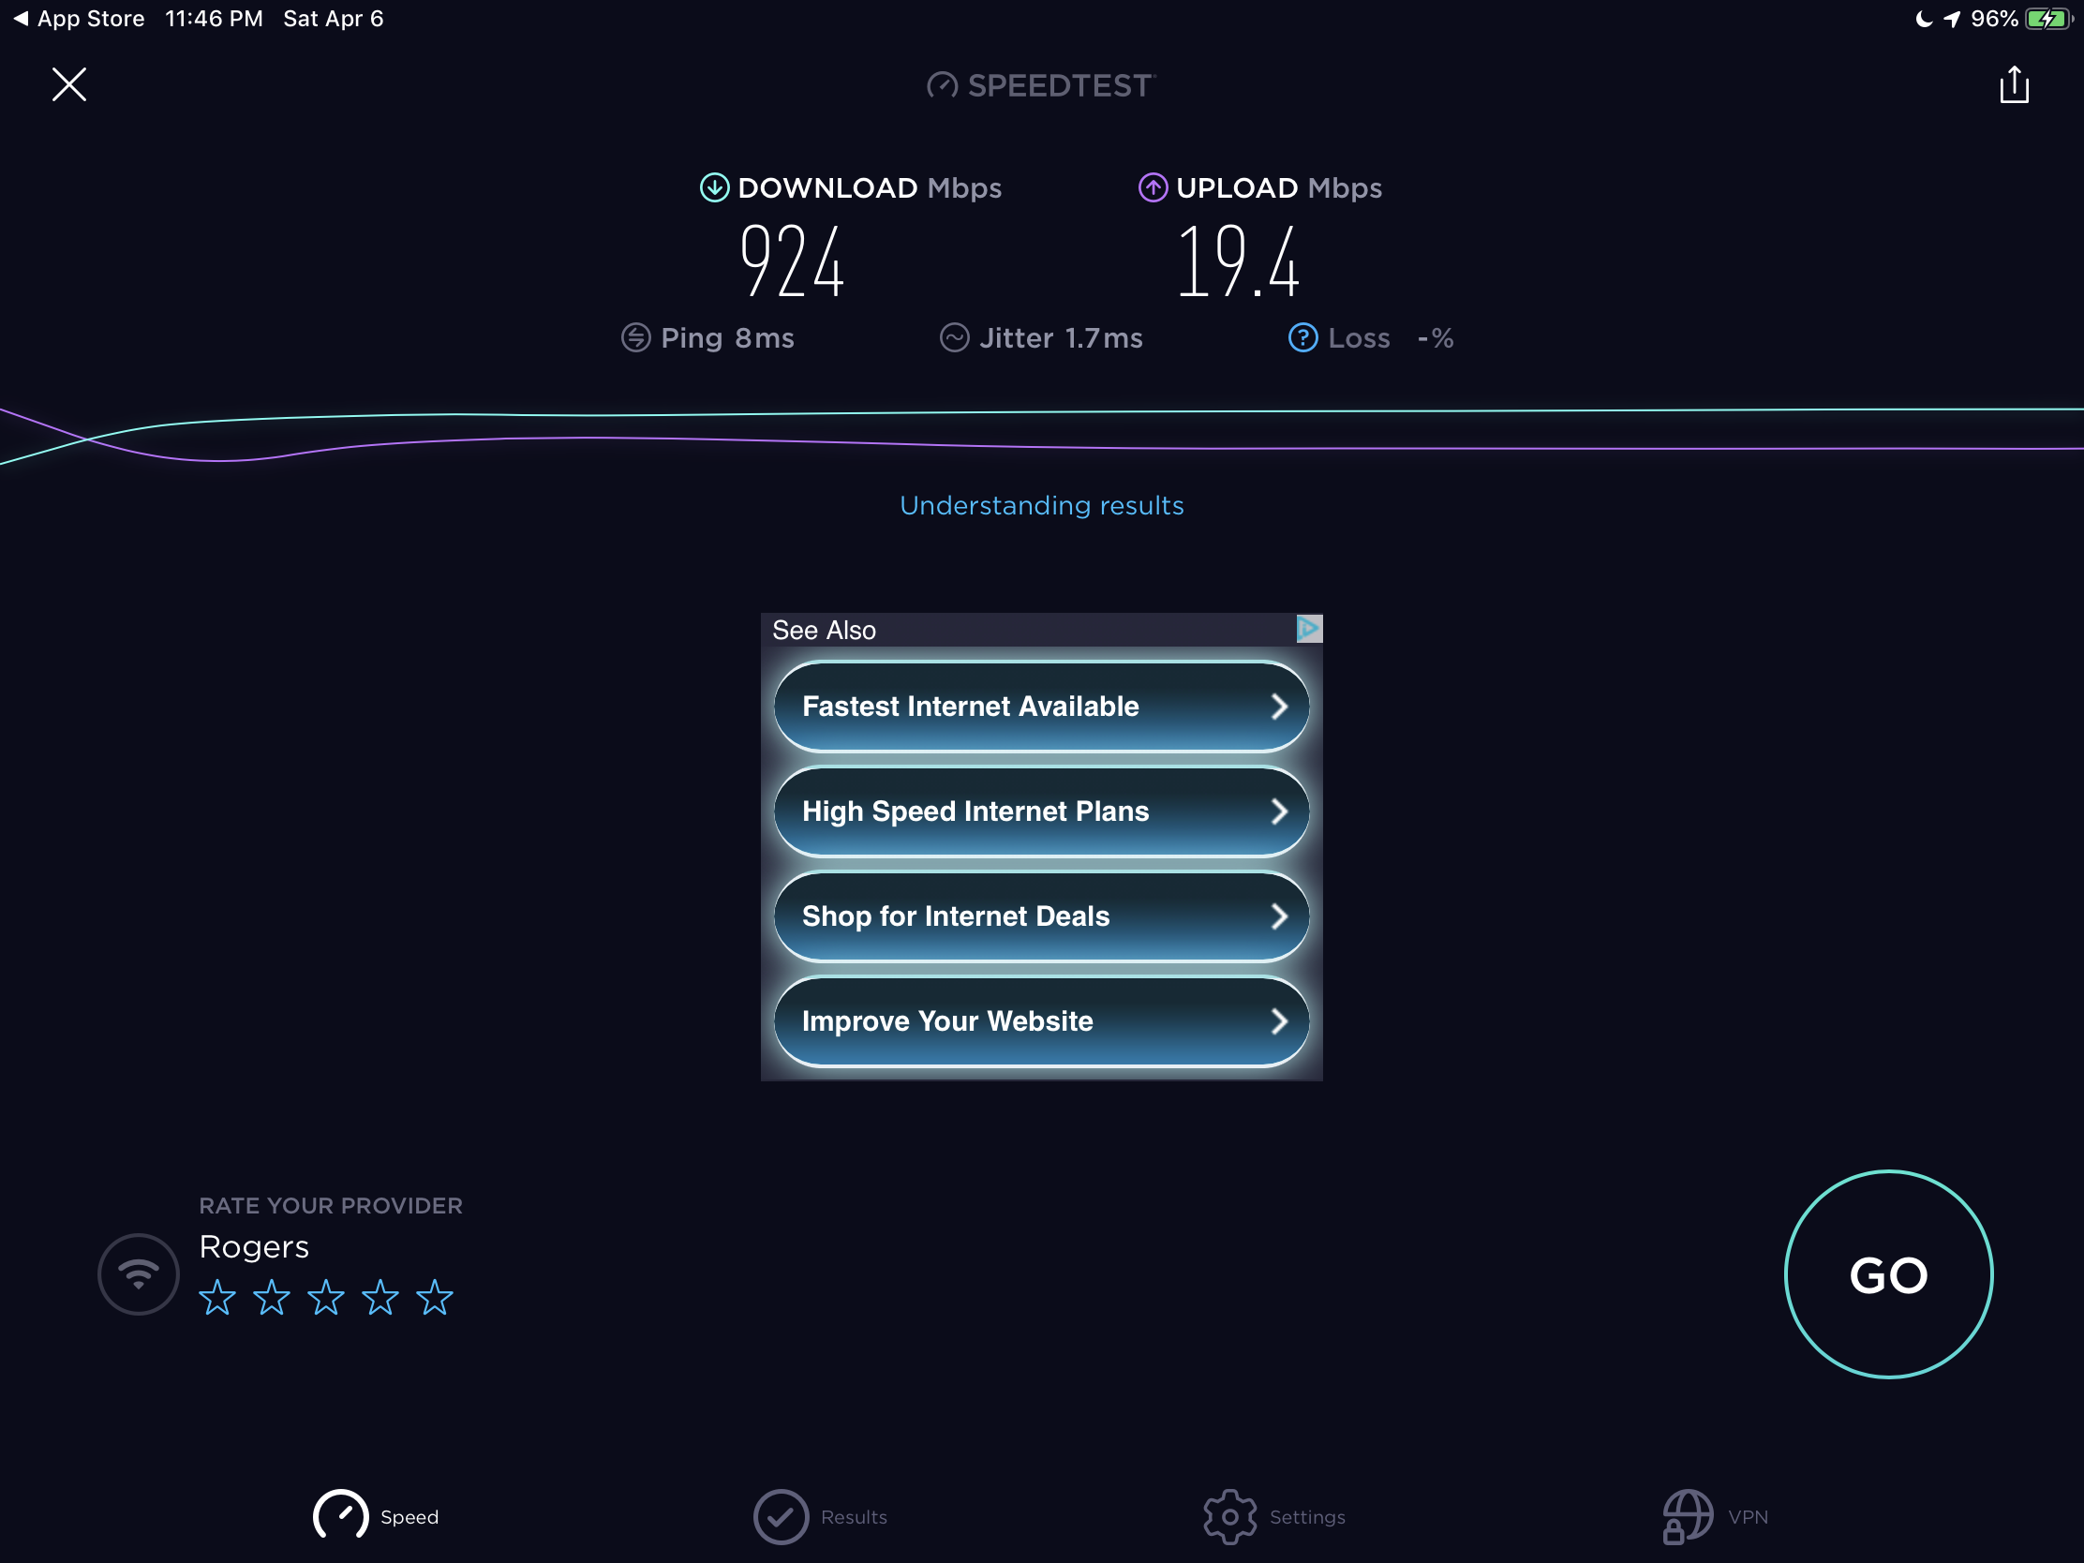
Task: Return to App Store via status bar
Action: point(79,19)
